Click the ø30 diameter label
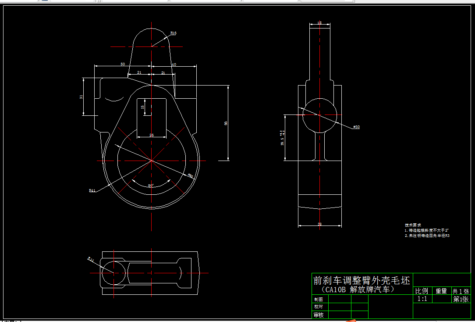This screenshot has height=322, width=475. pyautogui.click(x=357, y=127)
